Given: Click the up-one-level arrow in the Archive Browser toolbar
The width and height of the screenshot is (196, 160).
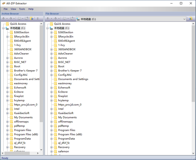Looking at the screenshot, I should point(38,19).
